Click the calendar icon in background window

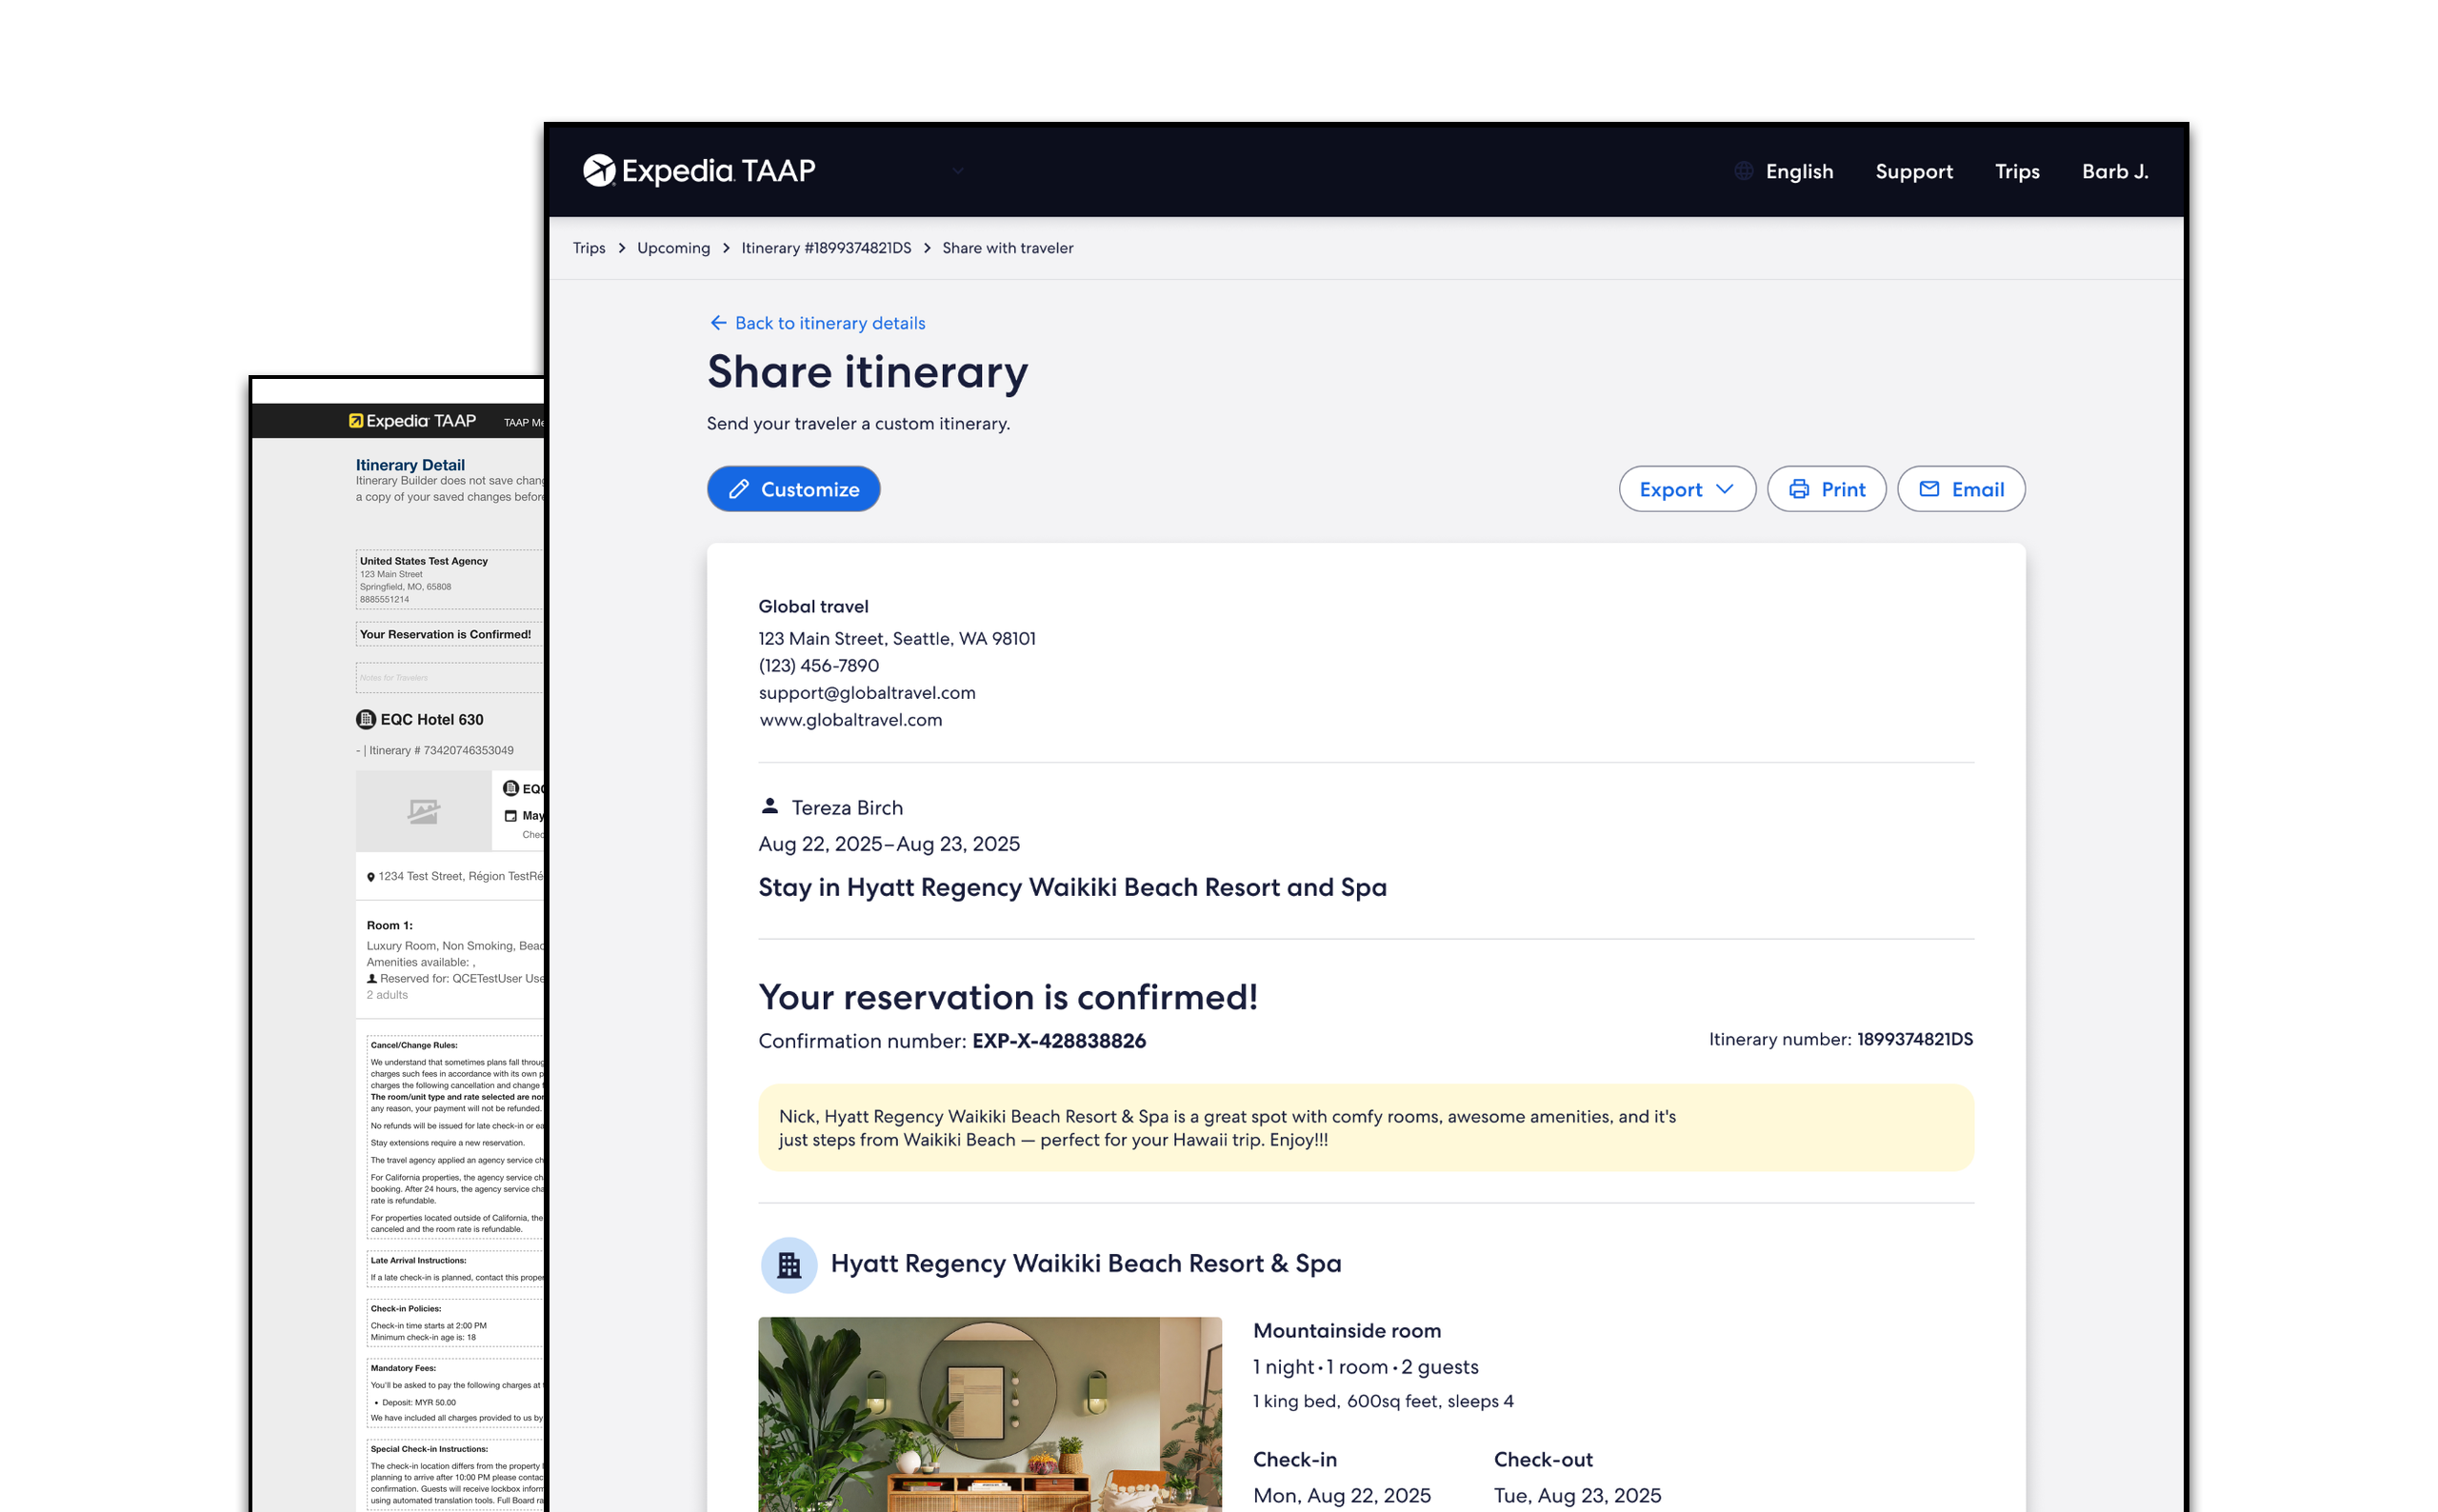click(x=510, y=816)
